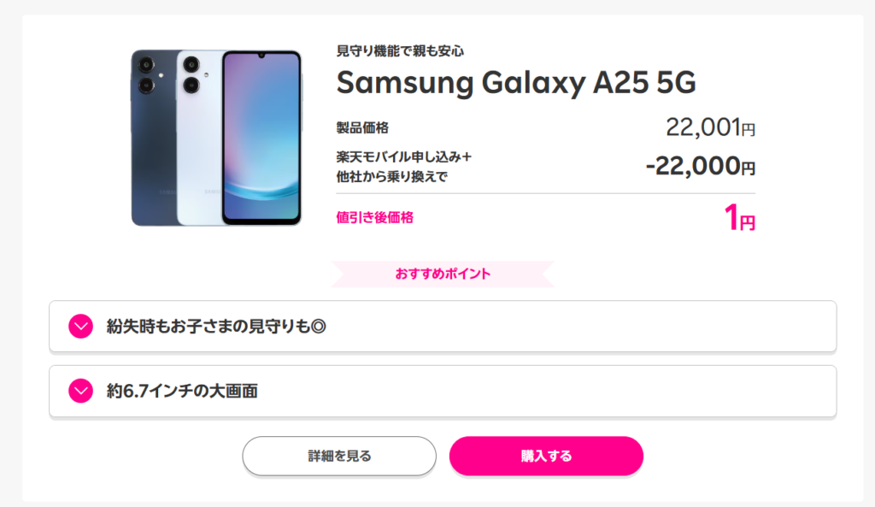The width and height of the screenshot is (875, 507).
Task: Click the camera lenses on the light blue phone
Action: (189, 74)
